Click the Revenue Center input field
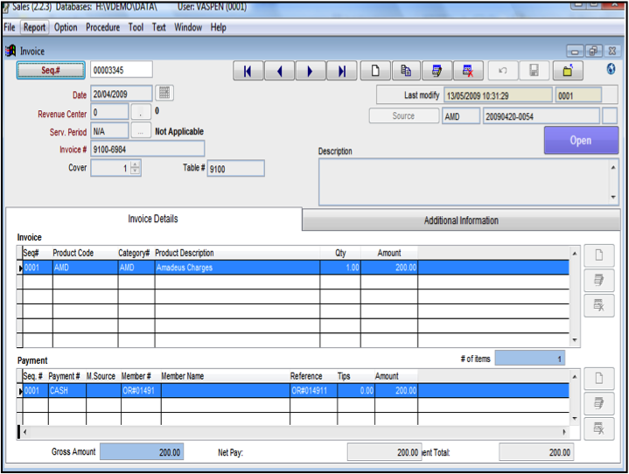This screenshot has width=629, height=474. coord(109,112)
